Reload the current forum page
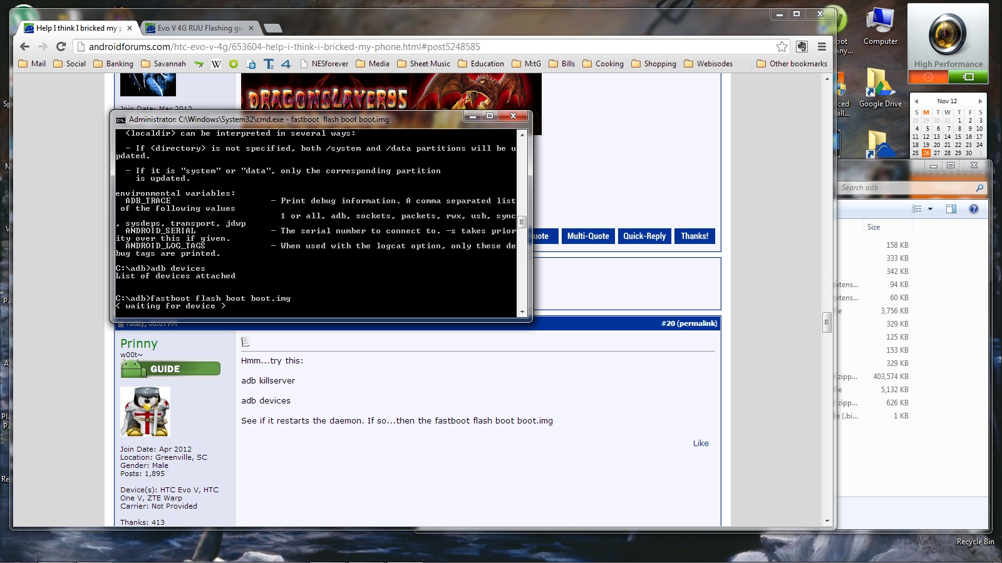The width and height of the screenshot is (1002, 563). click(61, 46)
